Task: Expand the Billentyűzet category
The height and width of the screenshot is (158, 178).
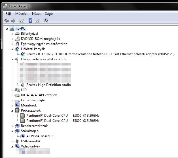Action: (x=12, y=34)
